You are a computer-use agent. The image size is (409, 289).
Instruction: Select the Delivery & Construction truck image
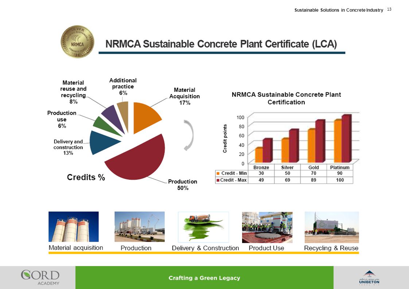coord(203,227)
